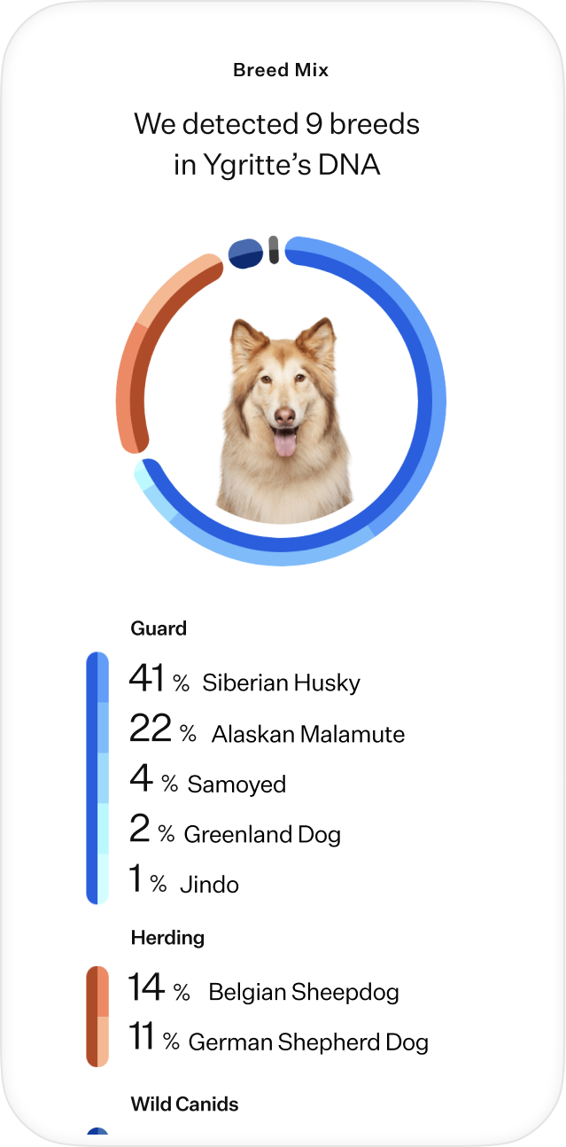Open the 14% Belgian Sheepdog entry
Viewport: 566px width, 1147px height.
[x=264, y=989]
